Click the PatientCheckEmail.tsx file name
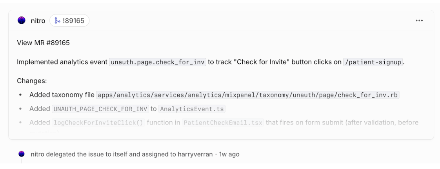This screenshot has width=440, height=169. click(x=223, y=123)
